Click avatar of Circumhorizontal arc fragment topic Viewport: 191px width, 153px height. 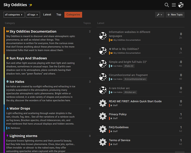coord(103,77)
